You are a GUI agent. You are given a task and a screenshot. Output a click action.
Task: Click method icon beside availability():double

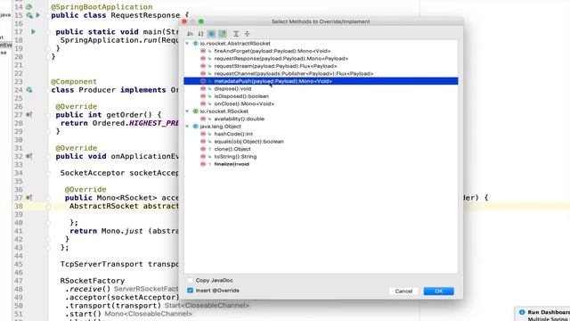tap(203, 119)
